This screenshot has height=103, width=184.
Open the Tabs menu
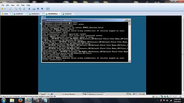click(x=23, y=5)
